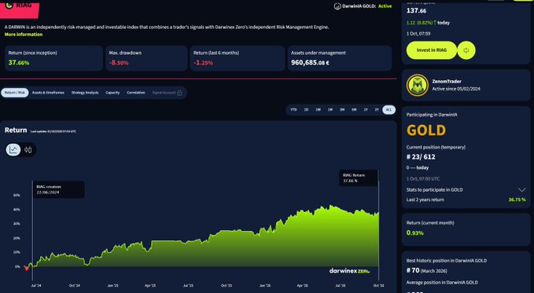Viewport: 534px width, 293px height.
Task: Click Return (current month) 0.93% value
Action: point(414,233)
